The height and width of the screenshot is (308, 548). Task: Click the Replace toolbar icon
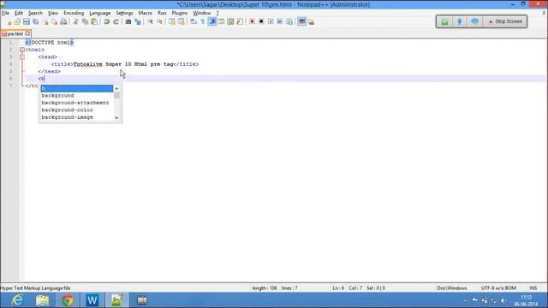tap(138, 21)
